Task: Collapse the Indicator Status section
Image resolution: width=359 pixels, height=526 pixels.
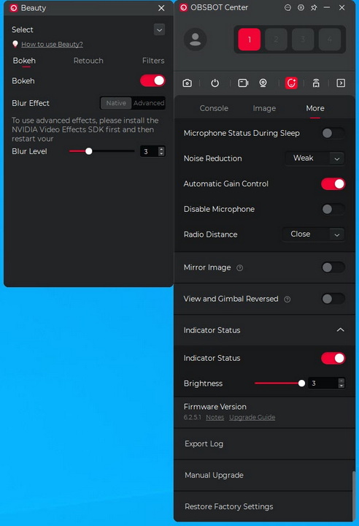Action: (340, 329)
